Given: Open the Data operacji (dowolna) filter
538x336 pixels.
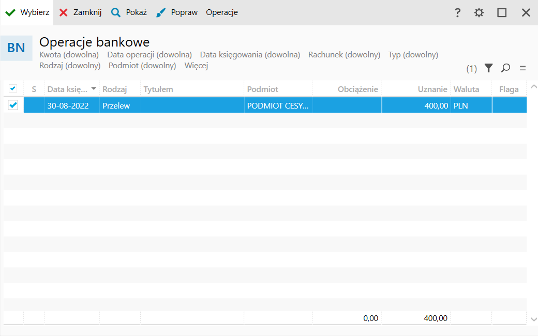Looking at the screenshot, I should pyautogui.click(x=150, y=55).
